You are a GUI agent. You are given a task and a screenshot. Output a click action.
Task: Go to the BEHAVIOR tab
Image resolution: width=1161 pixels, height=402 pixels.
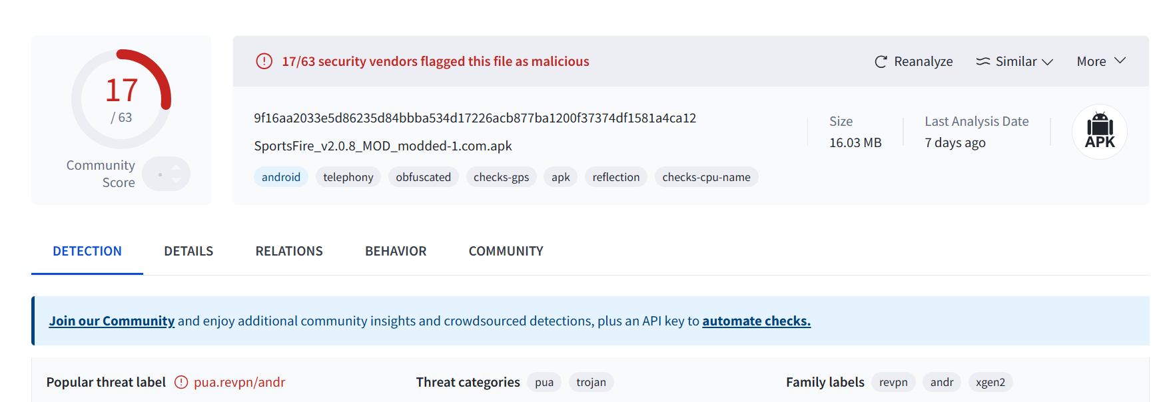(396, 251)
